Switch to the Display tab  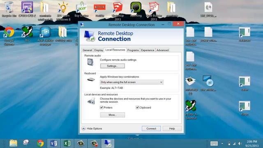99,50
